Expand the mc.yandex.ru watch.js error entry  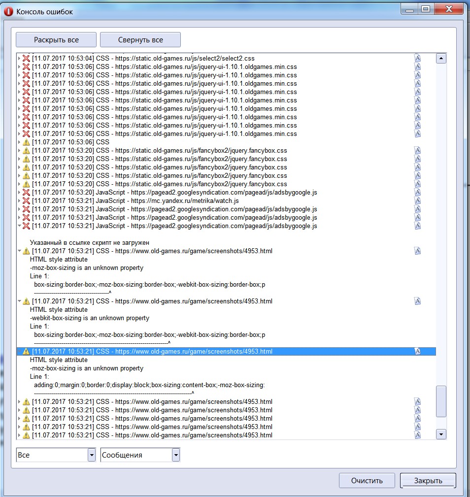tap(19, 200)
